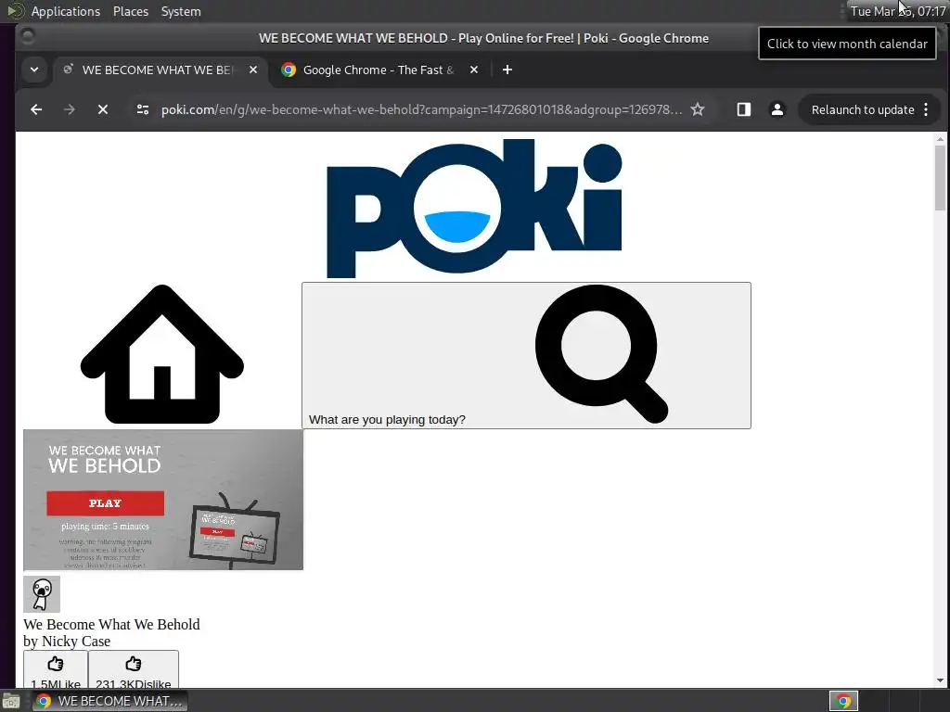950x712 pixels.
Task: Open the Chrome side panel
Action: [744, 109]
